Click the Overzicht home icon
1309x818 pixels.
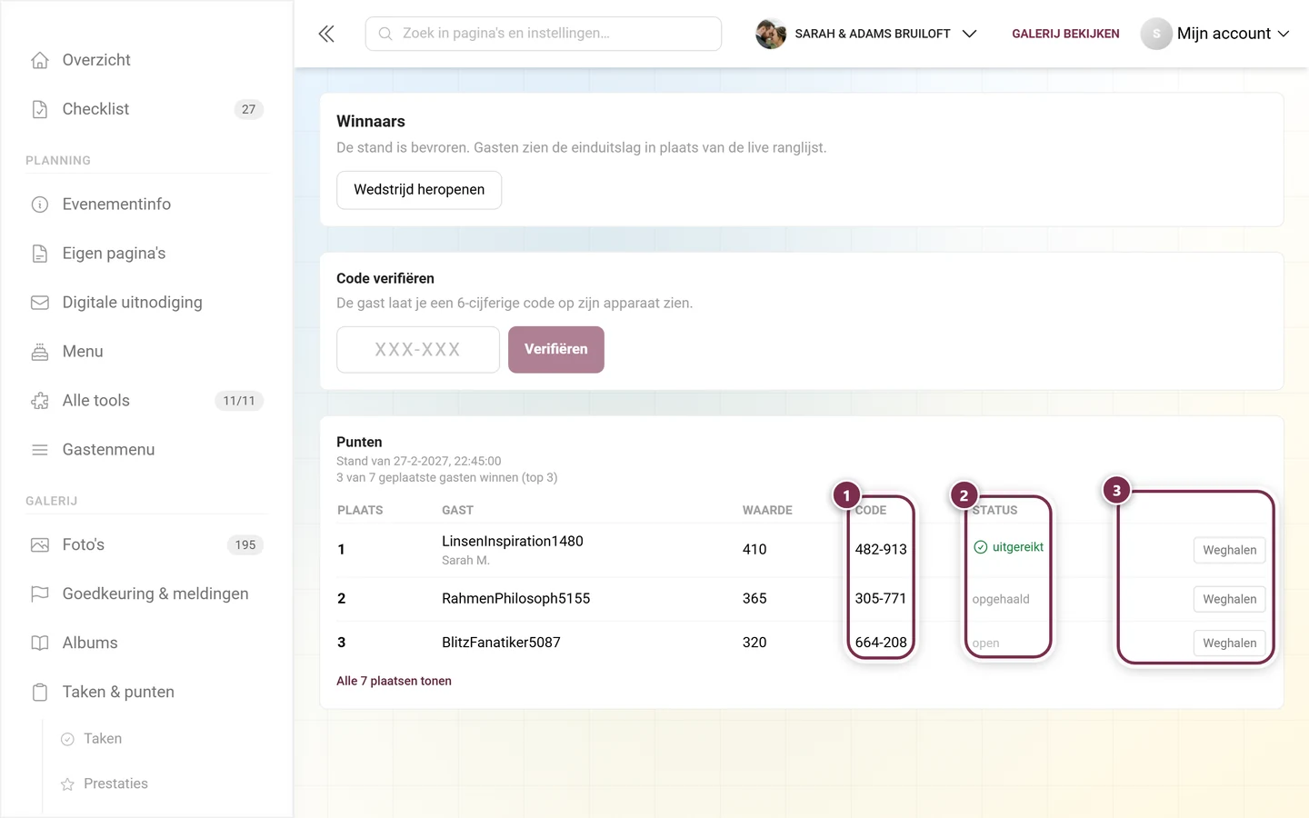(40, 60)
